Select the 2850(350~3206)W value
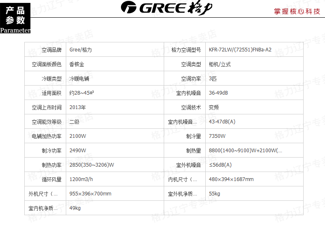 coord(92,165)
